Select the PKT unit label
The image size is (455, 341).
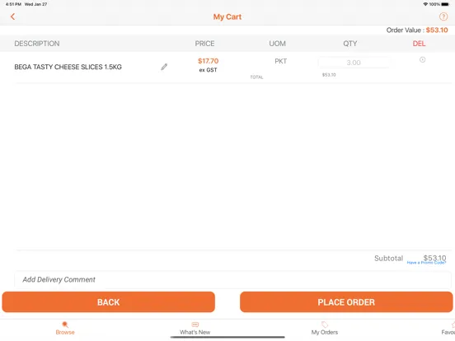pyautogui.click(x=280, y=61)
